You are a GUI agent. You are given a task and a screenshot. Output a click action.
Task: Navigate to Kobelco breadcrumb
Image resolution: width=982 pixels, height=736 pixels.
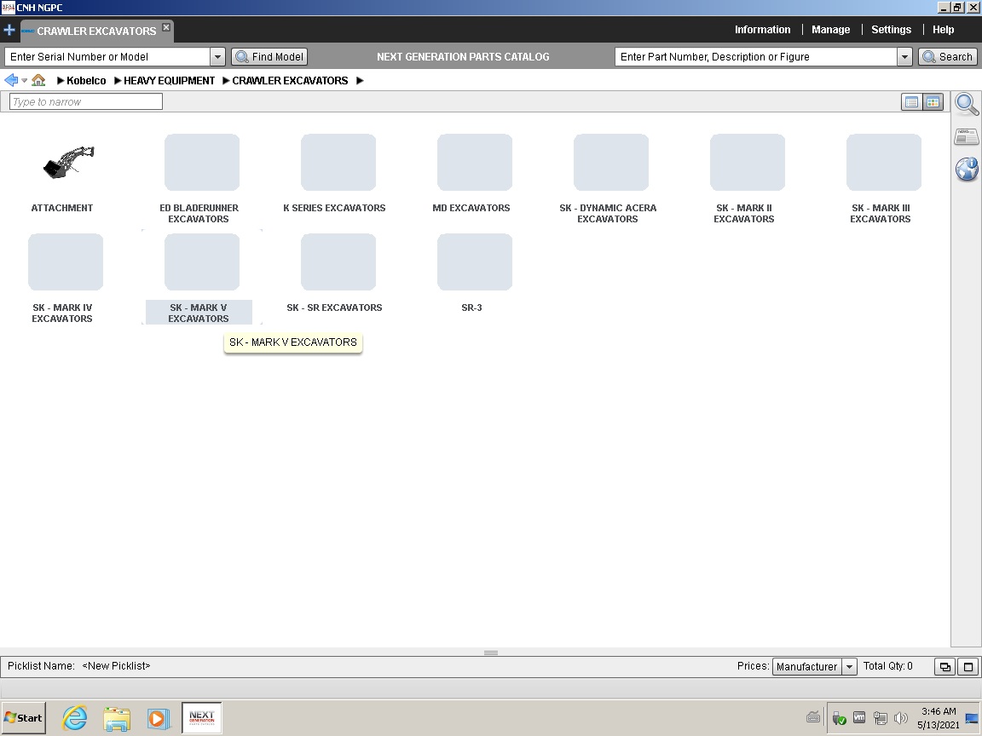tap(86, 80)
